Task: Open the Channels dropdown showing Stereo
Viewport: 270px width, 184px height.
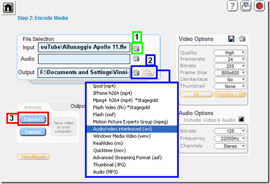Action: pos(230,146)
